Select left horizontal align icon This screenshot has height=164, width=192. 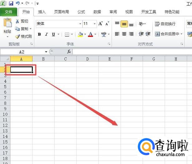117,34
